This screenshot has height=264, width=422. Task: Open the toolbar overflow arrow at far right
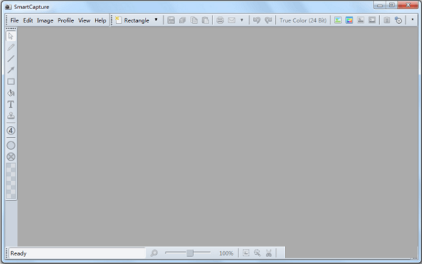click(x=412, y=20)
